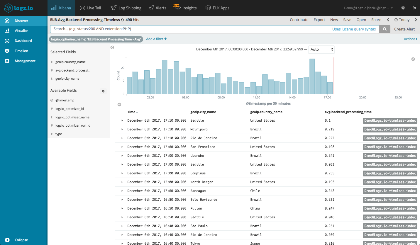This screenshot has height=245, width=420.
Task: Click Export in the top menu
Action: 319,20
